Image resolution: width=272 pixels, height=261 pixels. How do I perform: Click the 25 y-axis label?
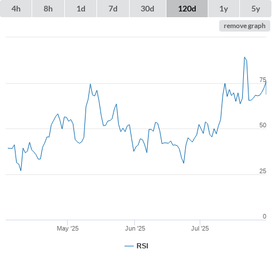tap(263, 171)
